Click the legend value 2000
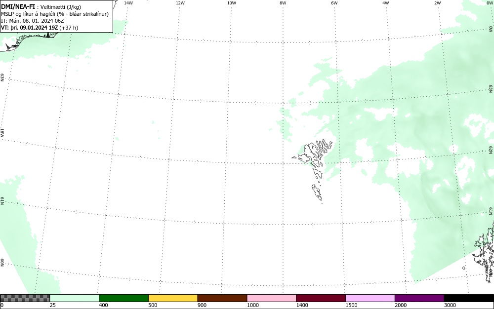The image size is (494, 309). [x=401, y=305]
